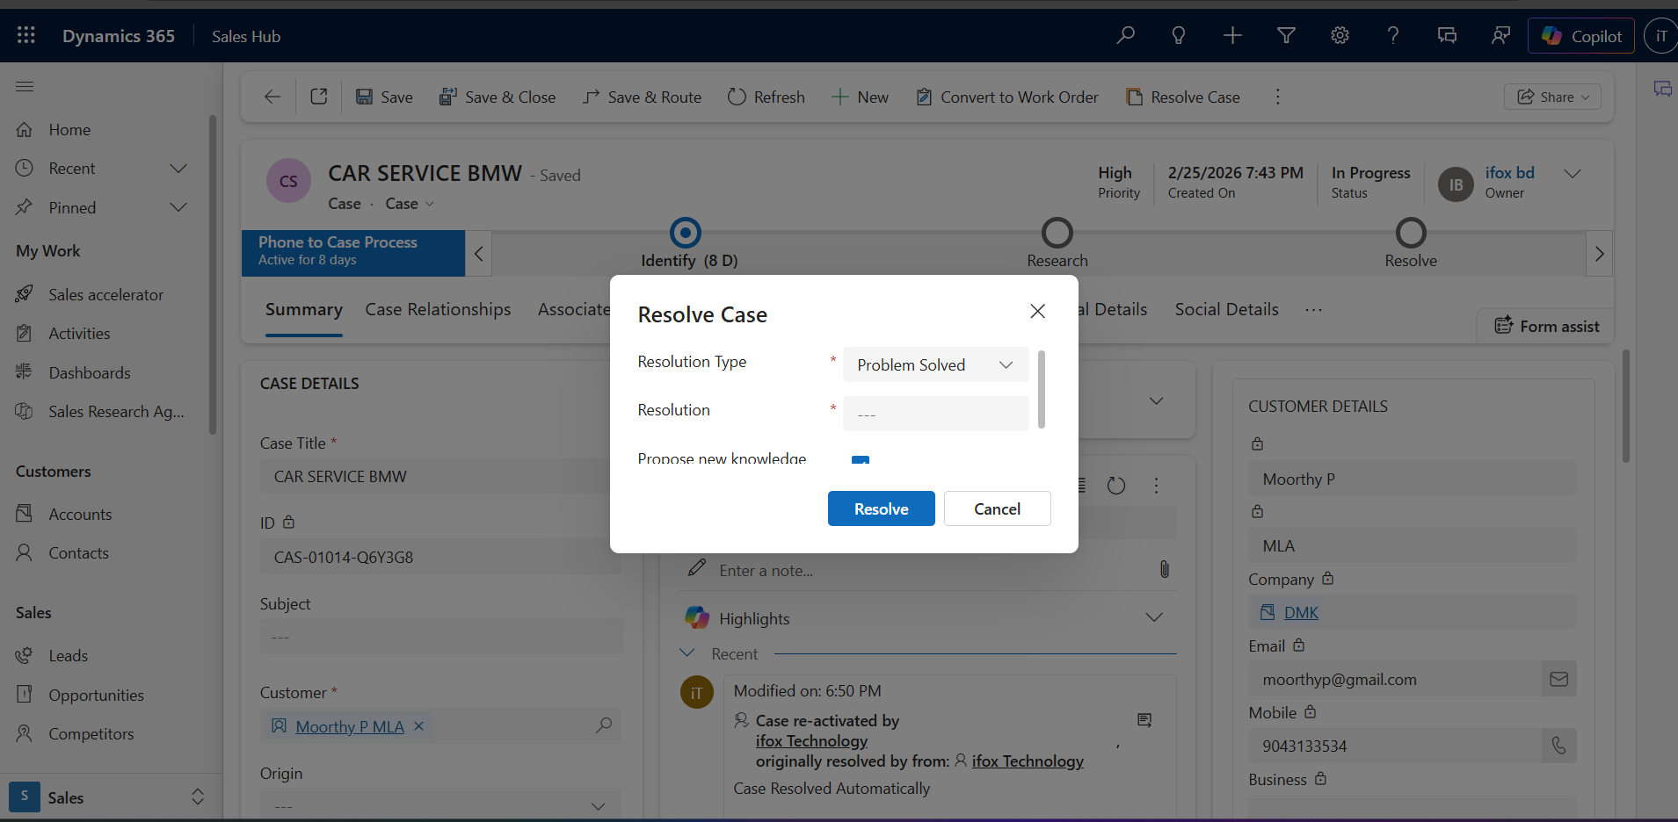Open the Resolution Type dropdown
Viewport: 1678px width, 822px height.
(934, 364)
